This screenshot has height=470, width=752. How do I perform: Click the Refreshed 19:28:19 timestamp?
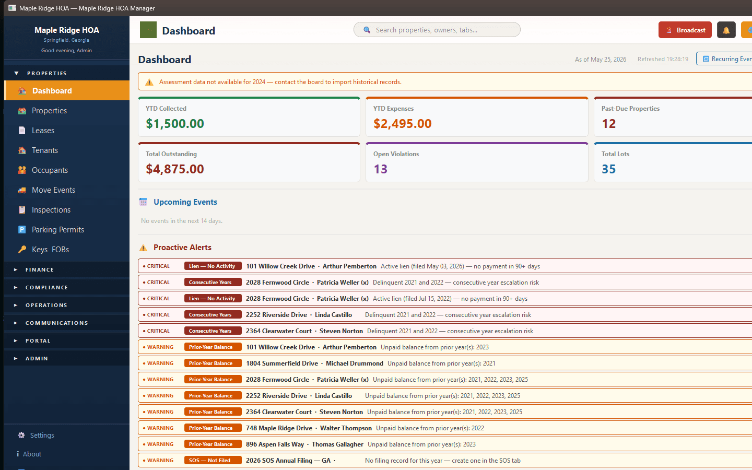(663, 59)
